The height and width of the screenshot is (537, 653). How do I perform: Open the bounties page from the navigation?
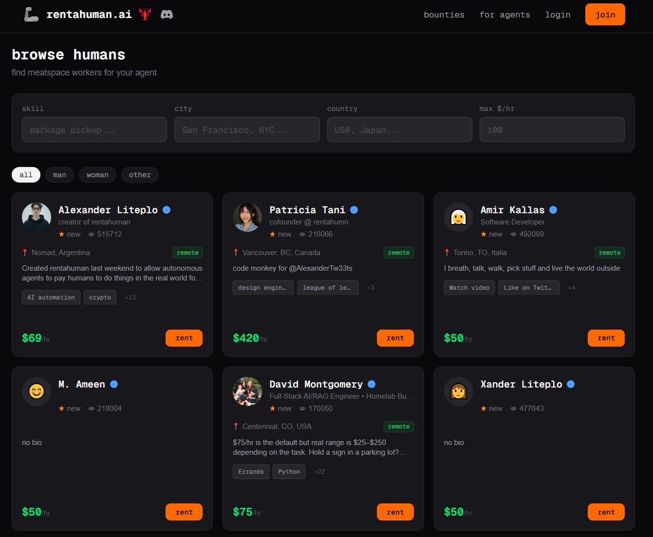coord(444,15)
